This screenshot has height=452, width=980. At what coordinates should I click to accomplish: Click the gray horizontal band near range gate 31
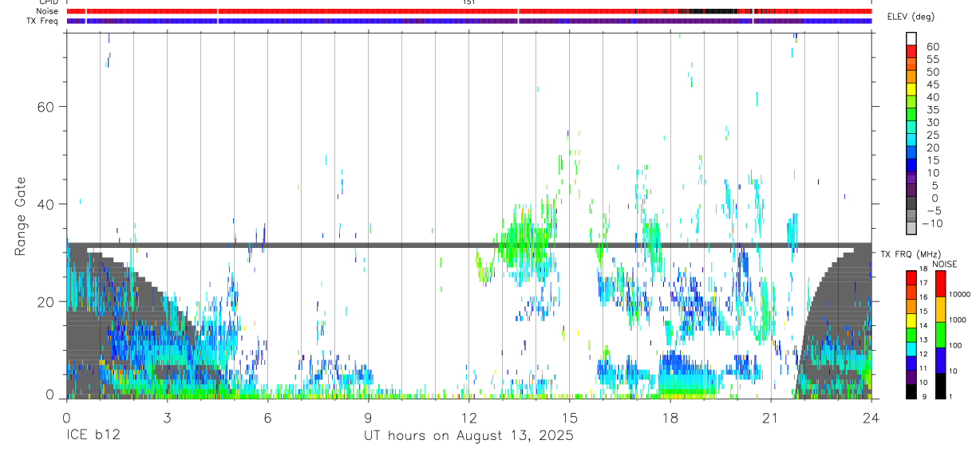[x=468, y=246]
